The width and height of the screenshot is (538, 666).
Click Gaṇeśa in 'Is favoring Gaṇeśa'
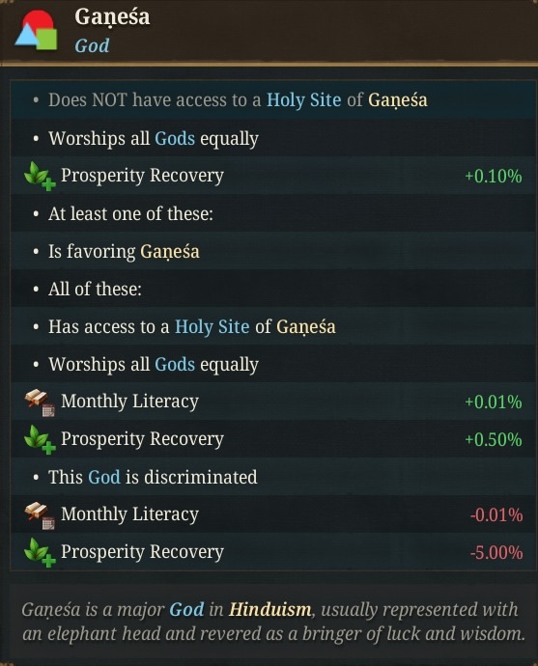point(170,252)
